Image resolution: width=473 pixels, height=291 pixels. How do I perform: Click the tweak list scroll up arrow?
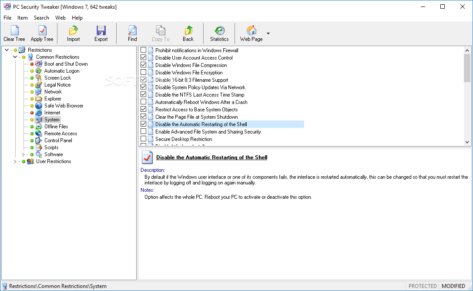coord(467,50)
